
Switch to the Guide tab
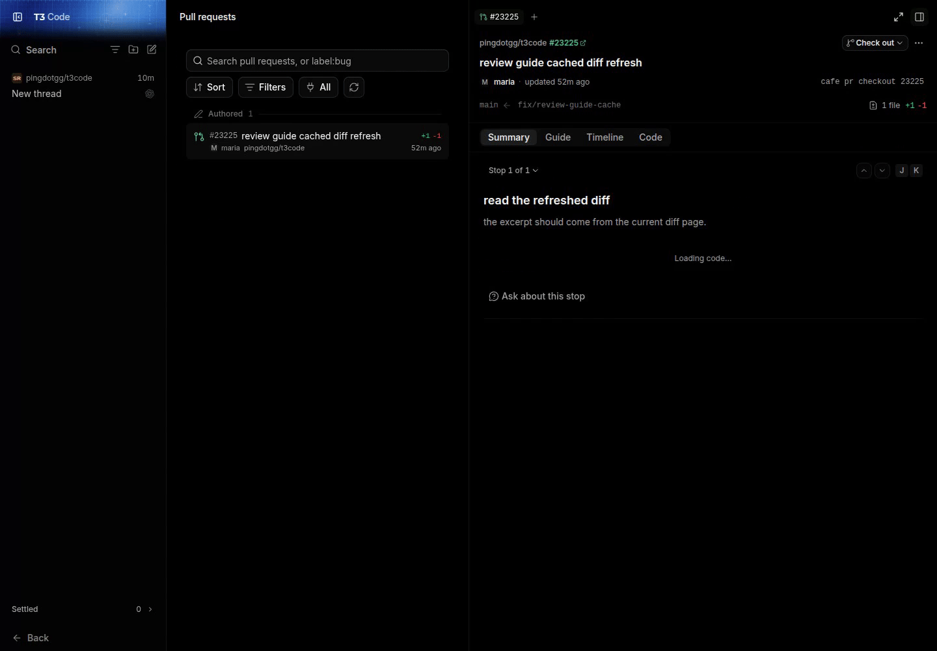click(558, 137)
